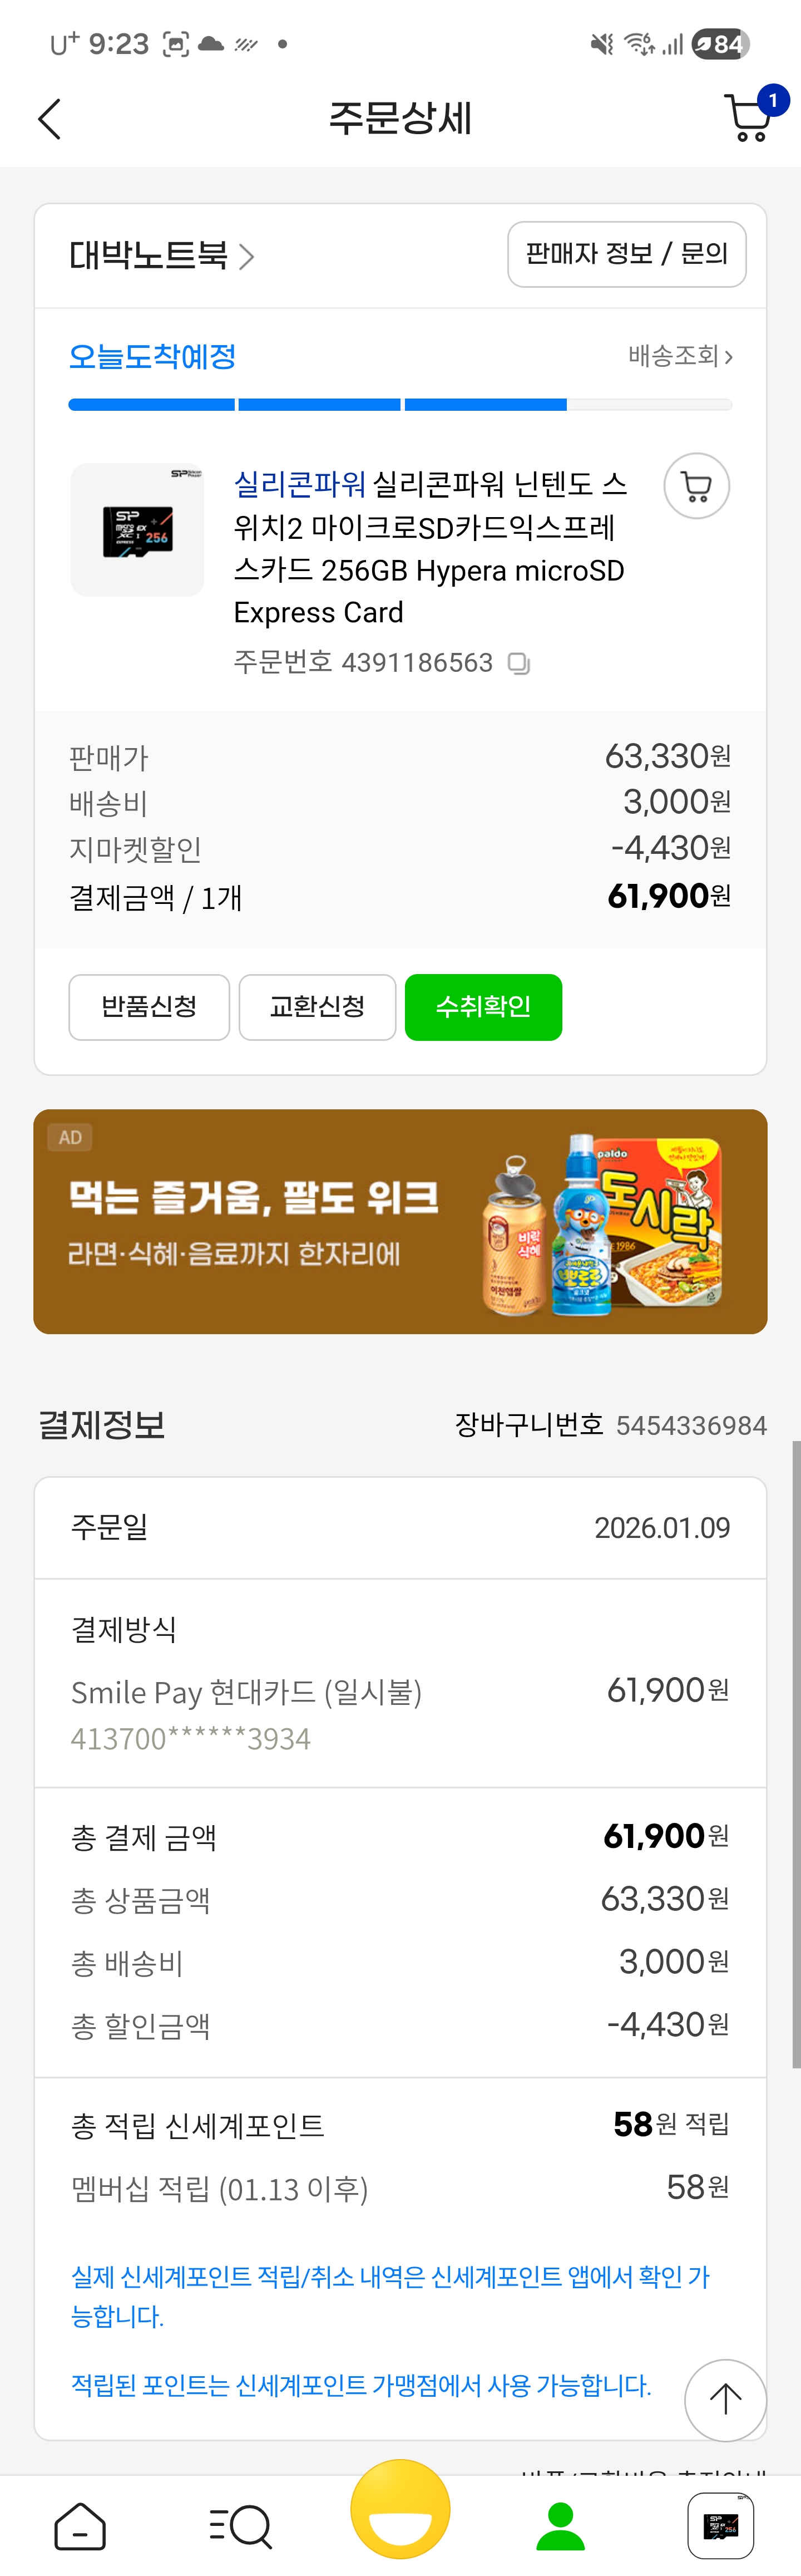Add product to cart with round cart icon
This screenshot has height=2576, width=801.
pos(696,487)
